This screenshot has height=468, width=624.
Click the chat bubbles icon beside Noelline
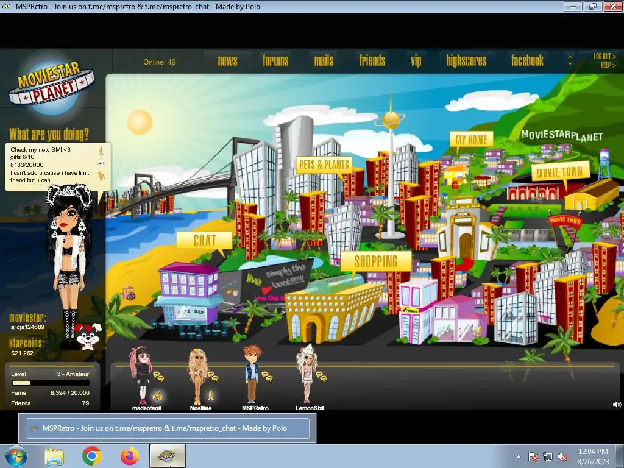213,376
